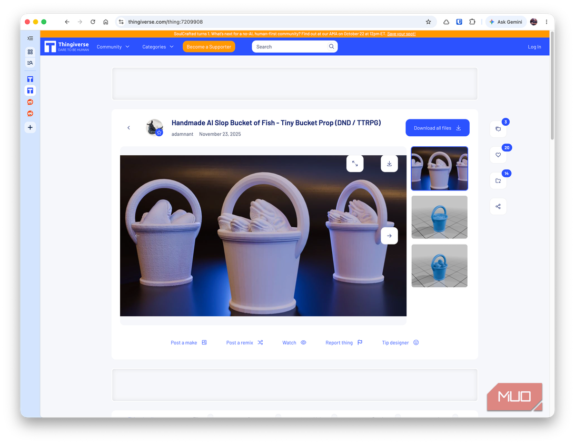Click the Log In link
This screenshot has height=444, width=575.
534,47
